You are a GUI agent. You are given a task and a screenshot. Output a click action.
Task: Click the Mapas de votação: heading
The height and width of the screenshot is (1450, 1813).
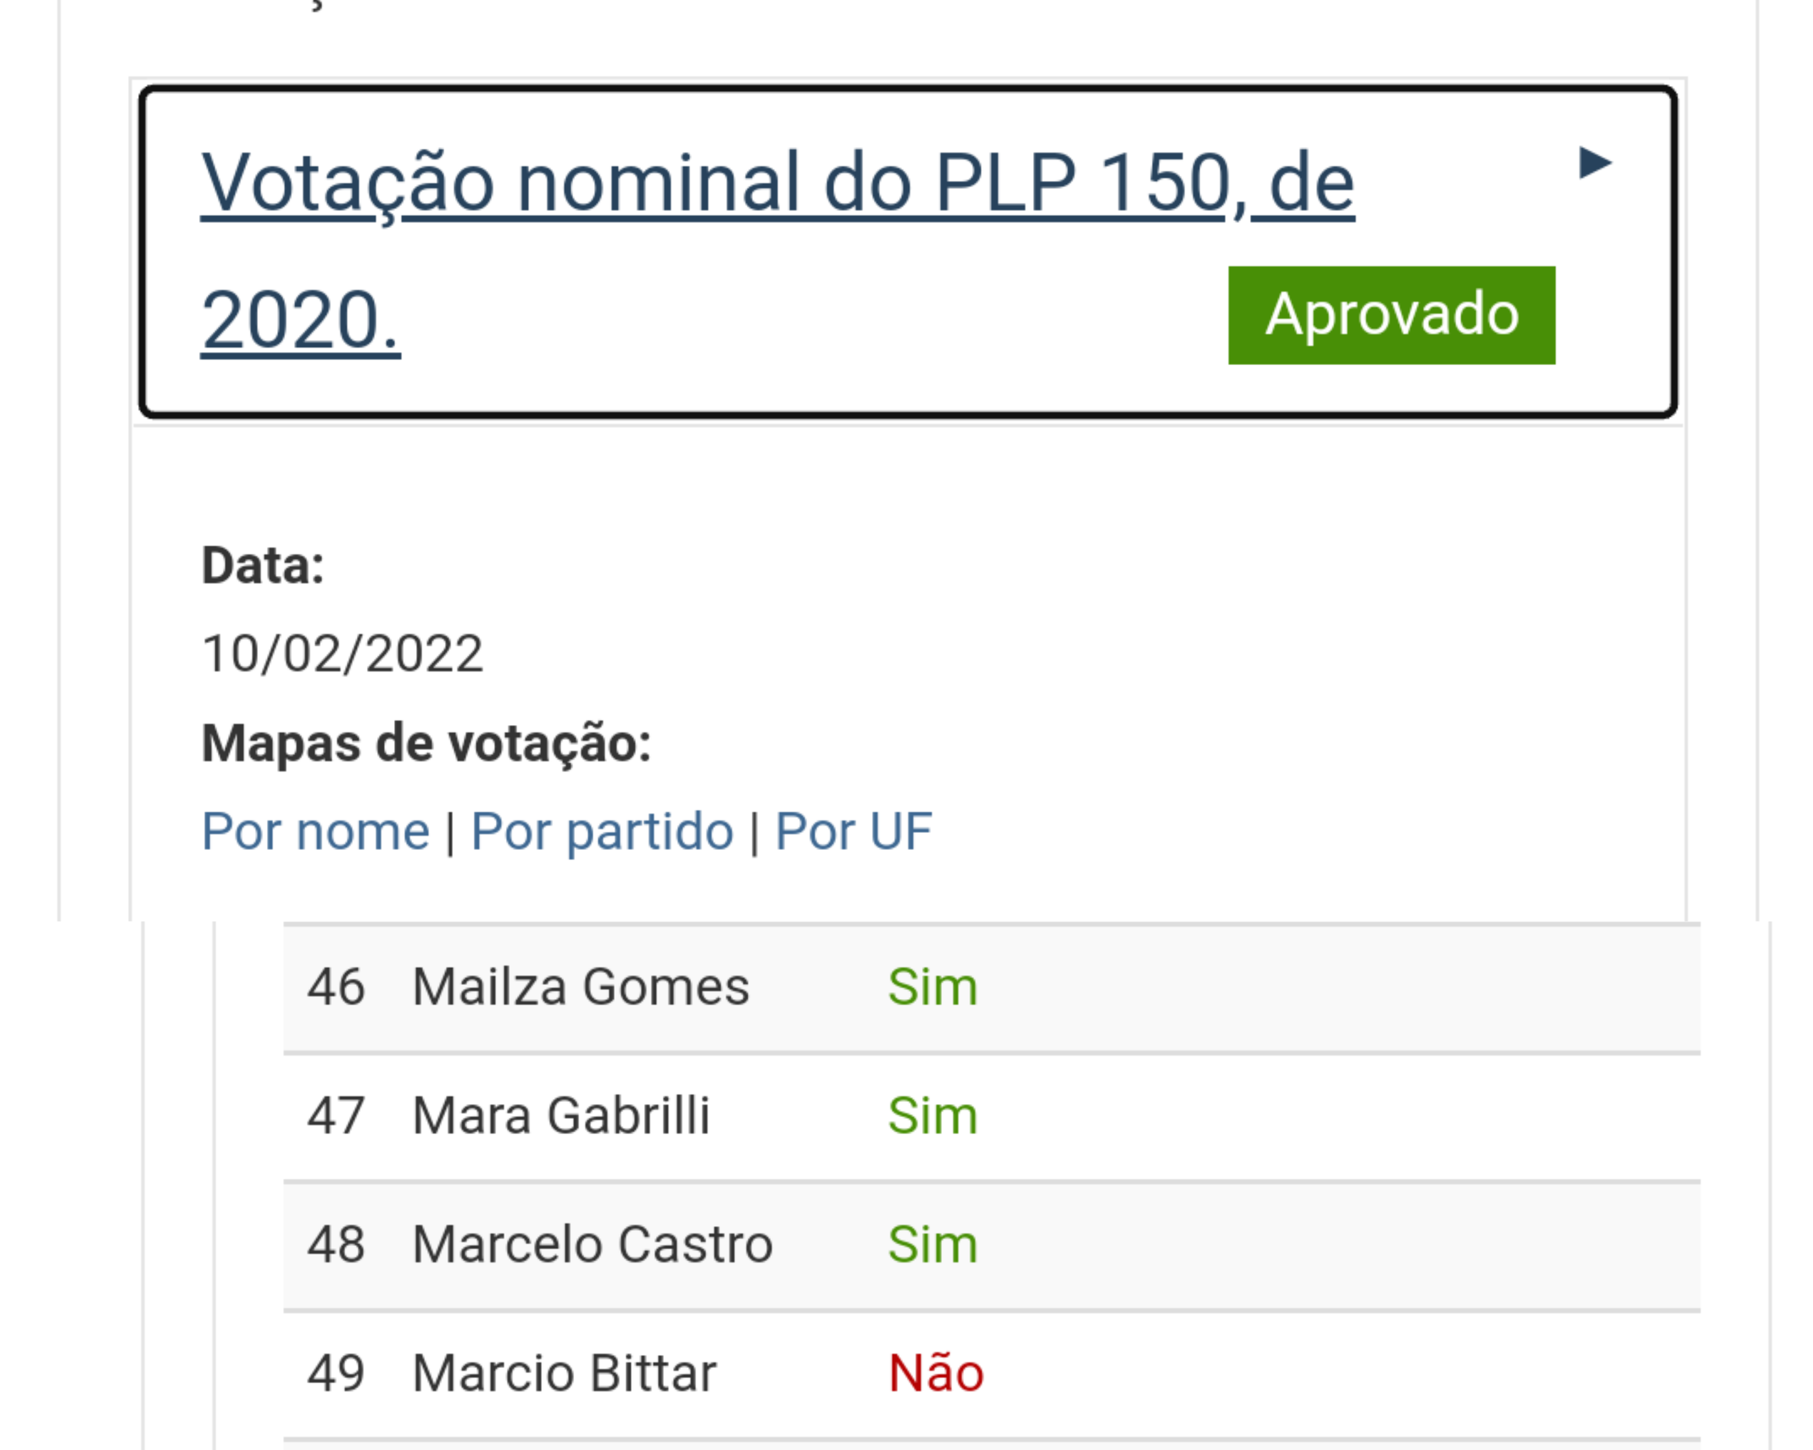tap(426, 744)
